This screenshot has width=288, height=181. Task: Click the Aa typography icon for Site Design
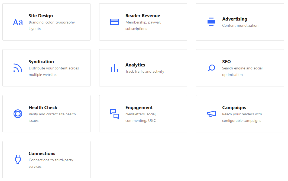coord(18,22)
